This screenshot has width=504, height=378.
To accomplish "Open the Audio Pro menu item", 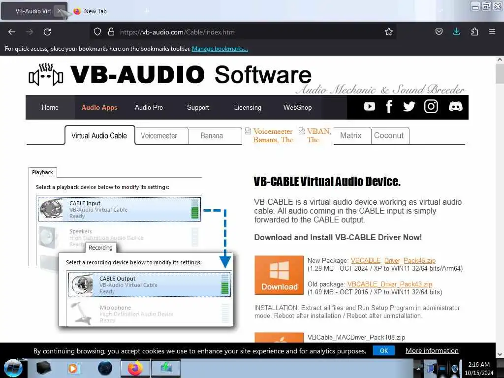I will click(x=149, y=107).
